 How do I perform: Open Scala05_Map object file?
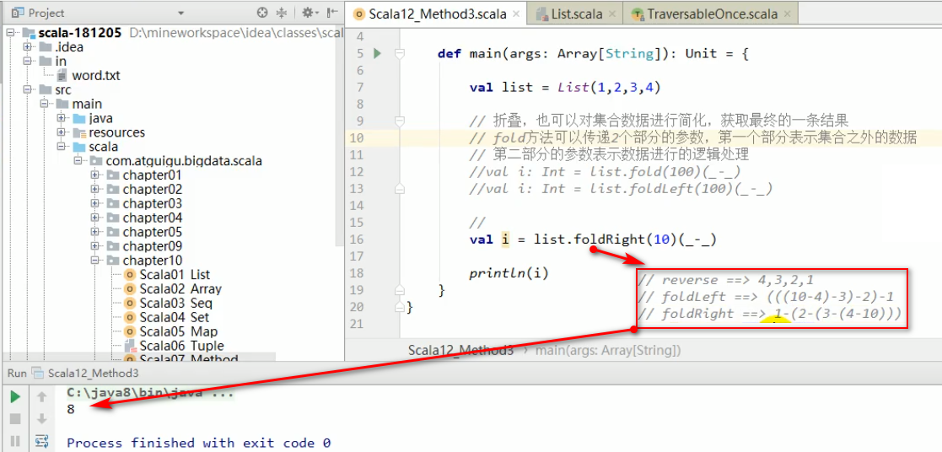179,331
